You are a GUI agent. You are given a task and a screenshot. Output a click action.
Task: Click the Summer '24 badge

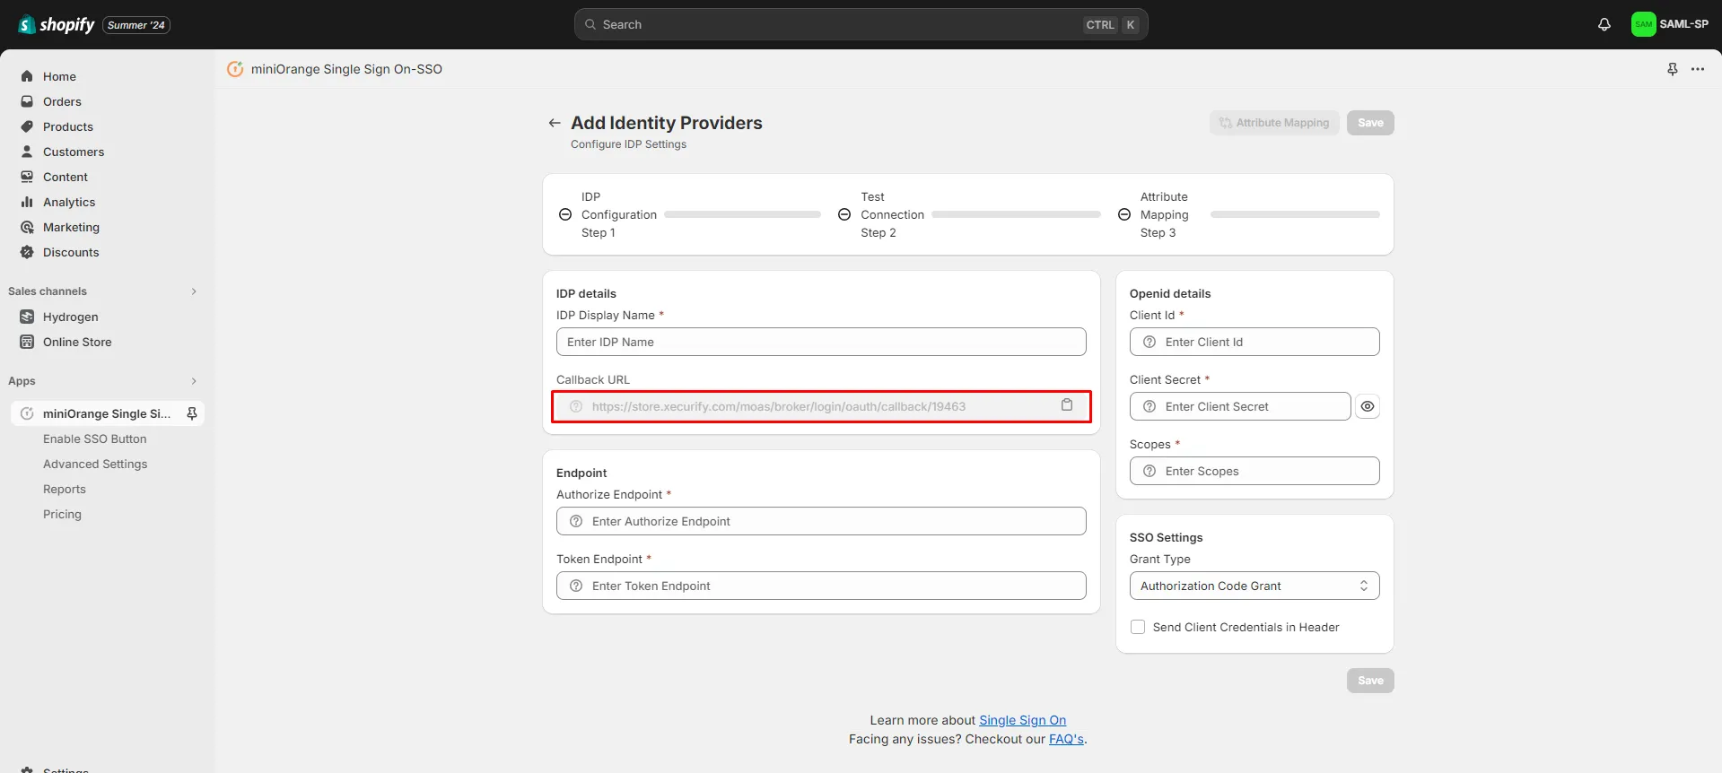click(x=136, y=25)
